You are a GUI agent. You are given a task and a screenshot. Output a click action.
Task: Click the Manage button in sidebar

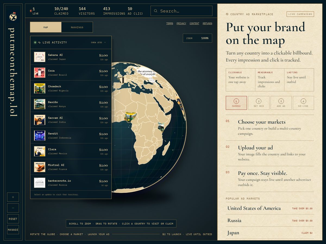(x=13, y=230)
